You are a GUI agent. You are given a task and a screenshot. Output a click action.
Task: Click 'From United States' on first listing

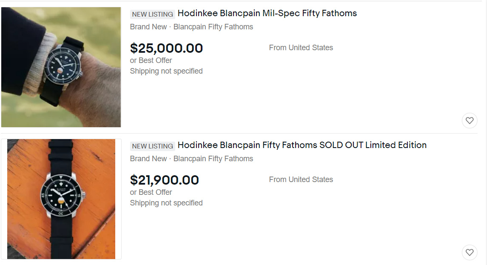[301, 48]
